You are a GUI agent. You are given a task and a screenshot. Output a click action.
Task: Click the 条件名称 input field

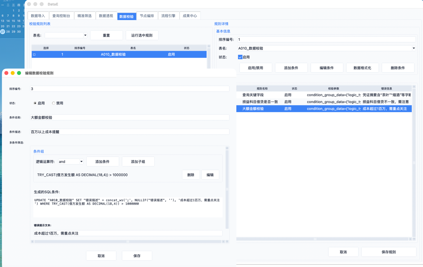point(130,118)
